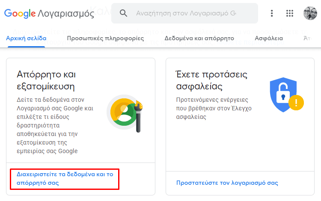Open Προστατεύστε τον λογαριασμό σας link
This screenshot has width=321, height=201.
coord(227,183)
